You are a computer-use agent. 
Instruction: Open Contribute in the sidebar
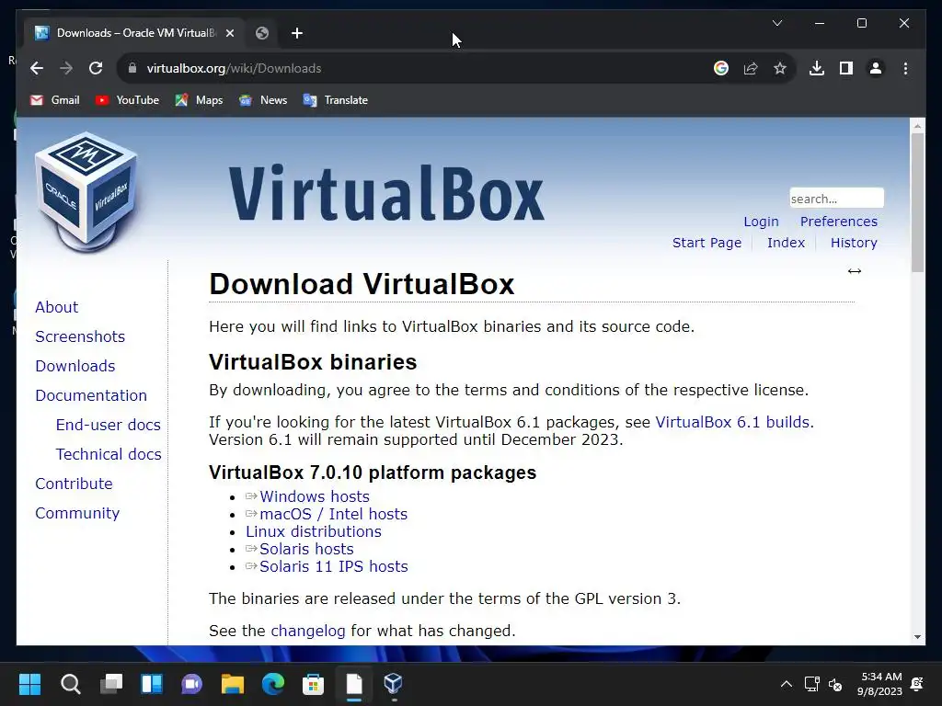tap(74, 484)
